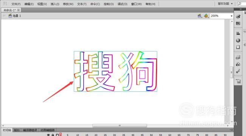Close the 未命名-1* document tab

pyautogui.click(x=19, y=10)
